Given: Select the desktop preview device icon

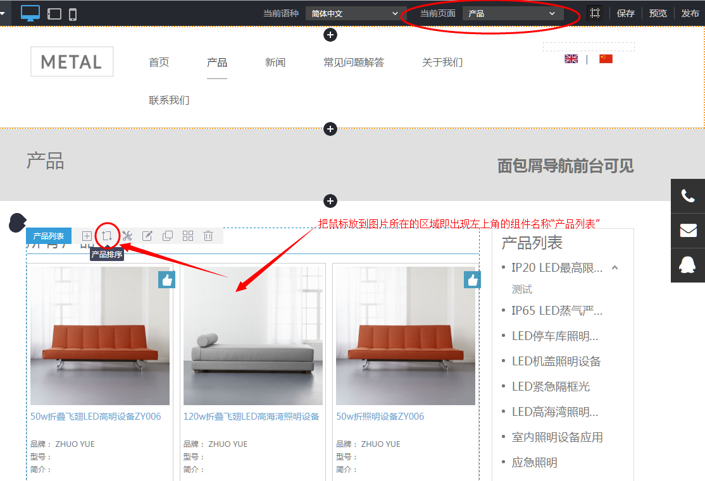Looking at the screenshot, I should coord(30,13).
